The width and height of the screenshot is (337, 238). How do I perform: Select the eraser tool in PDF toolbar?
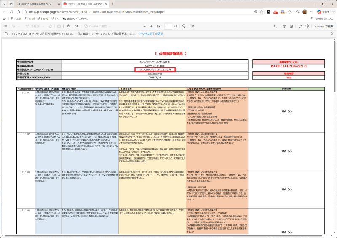50,26
